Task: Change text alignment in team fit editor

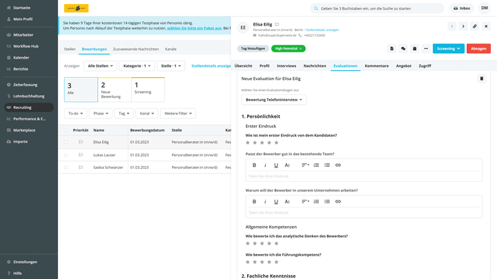Action: [305, 165]
